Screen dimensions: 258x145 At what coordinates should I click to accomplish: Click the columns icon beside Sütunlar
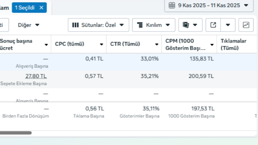[x=75, y=25]
